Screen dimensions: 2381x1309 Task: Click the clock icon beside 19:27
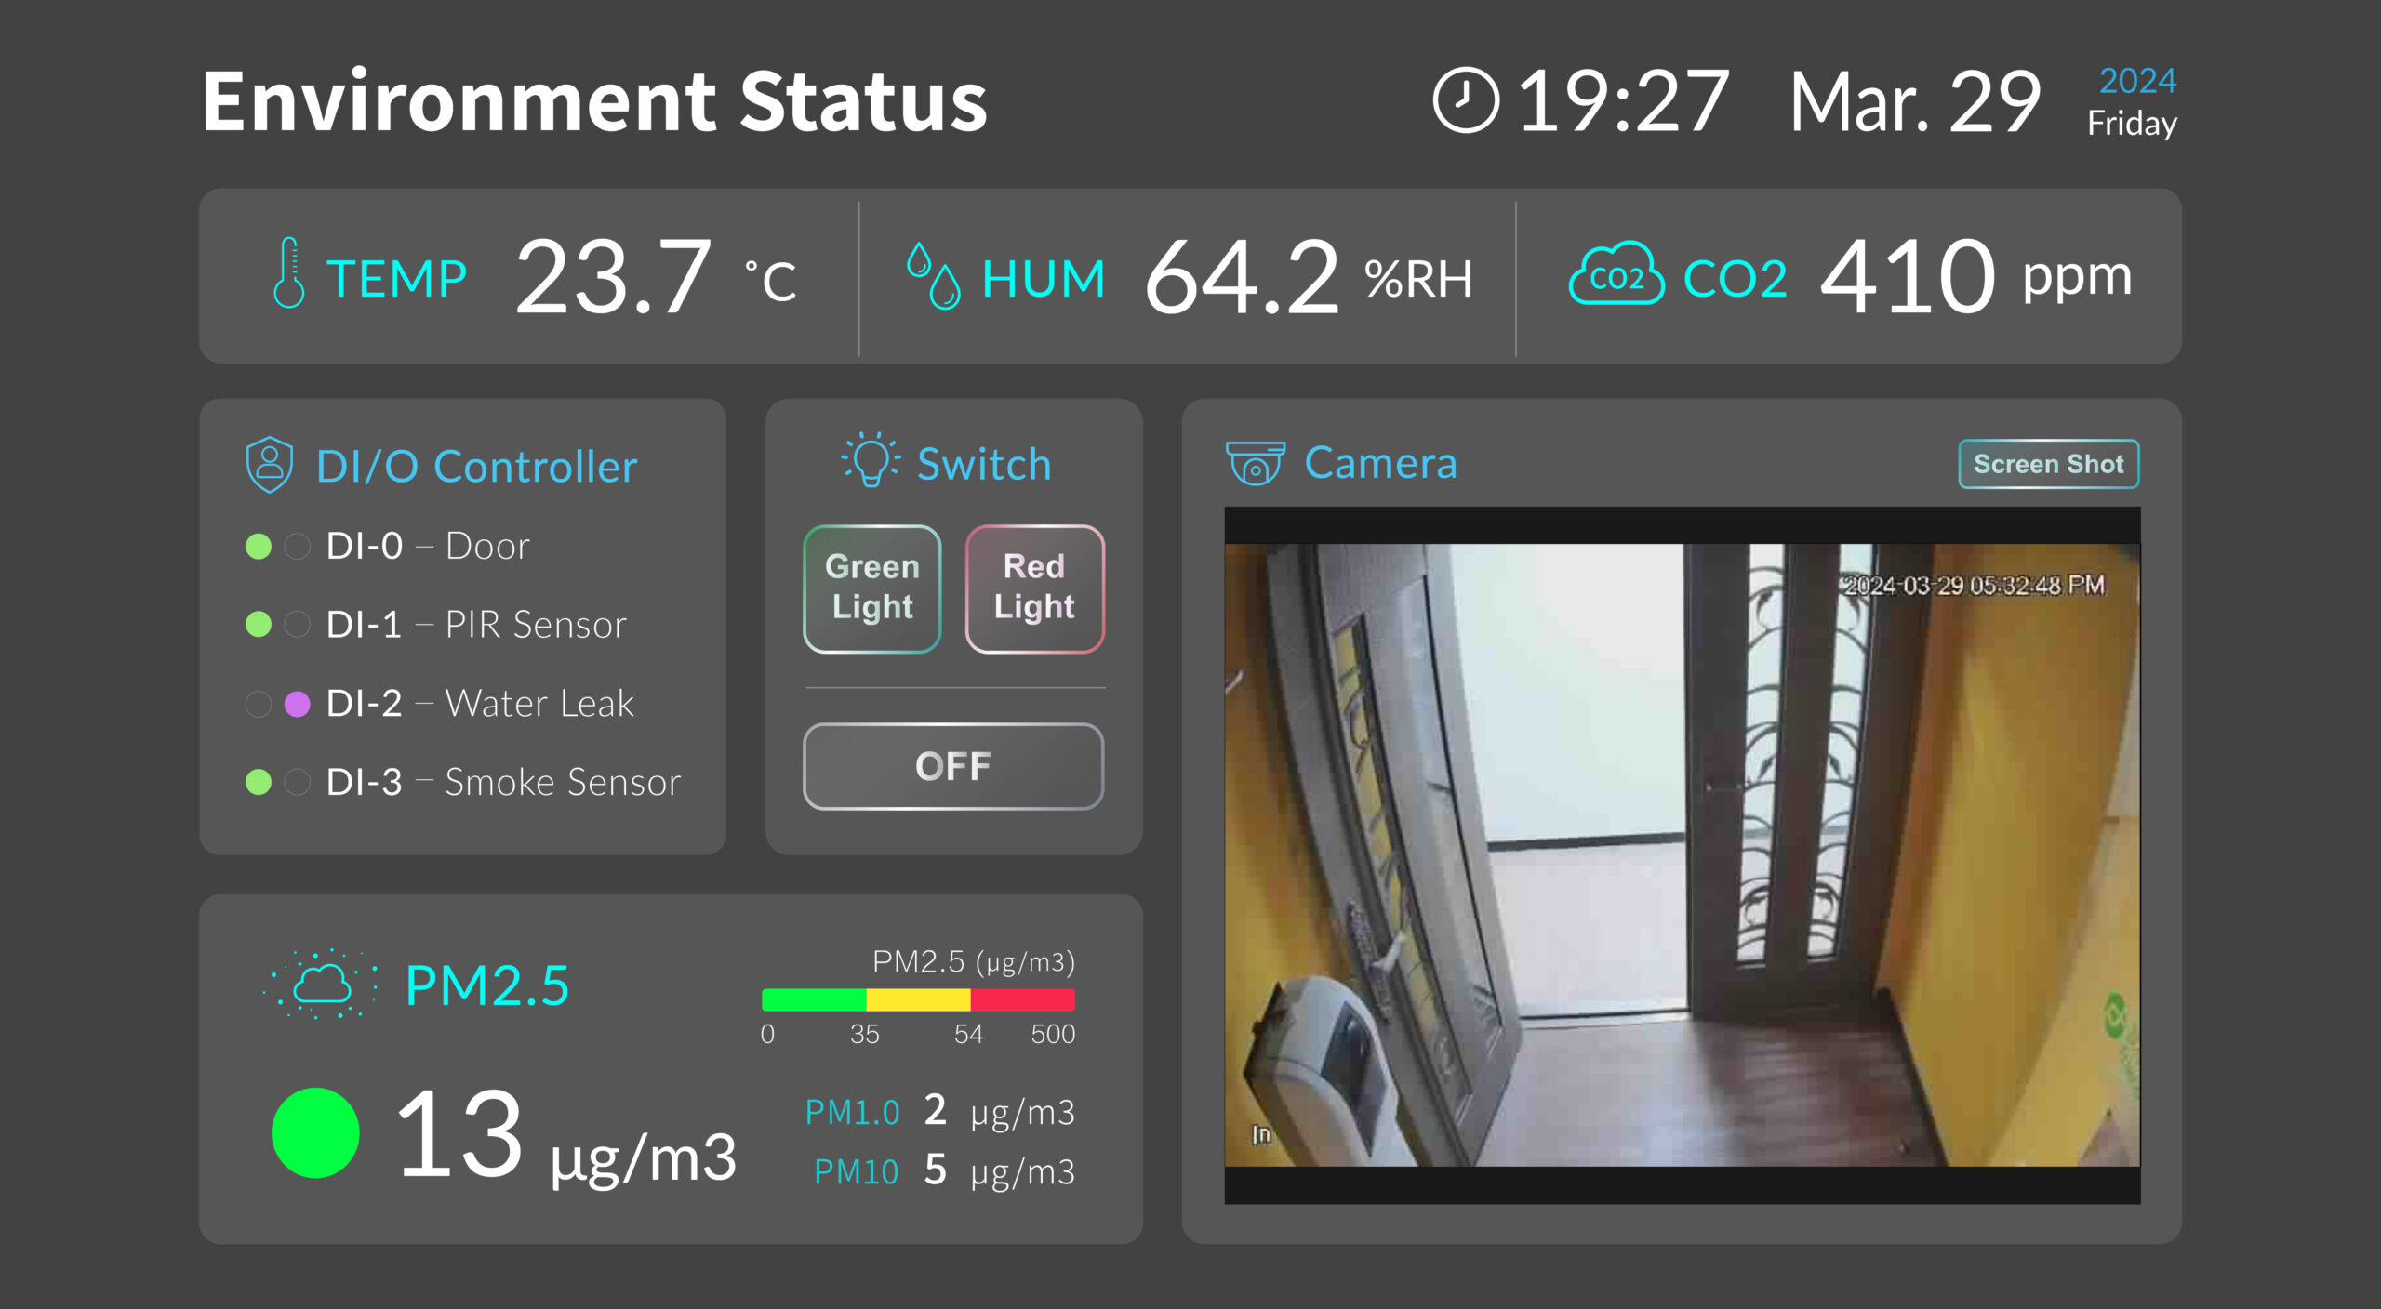1466,100
